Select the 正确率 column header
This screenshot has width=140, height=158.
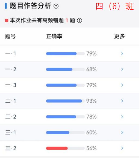[x=54, y=36]
